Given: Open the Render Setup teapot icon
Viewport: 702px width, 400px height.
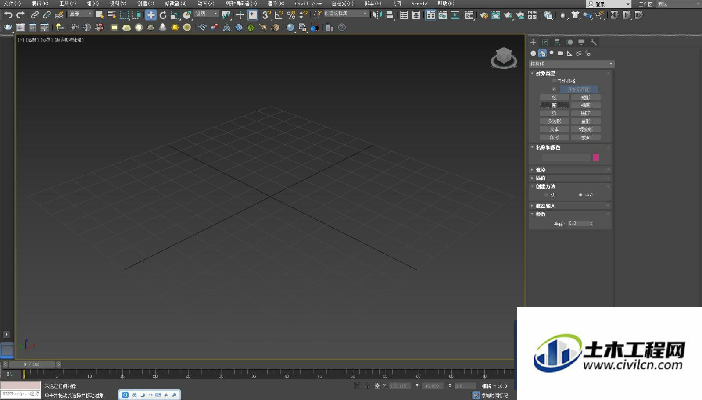Looking at the screenshot, I should [x=484, y=15].
